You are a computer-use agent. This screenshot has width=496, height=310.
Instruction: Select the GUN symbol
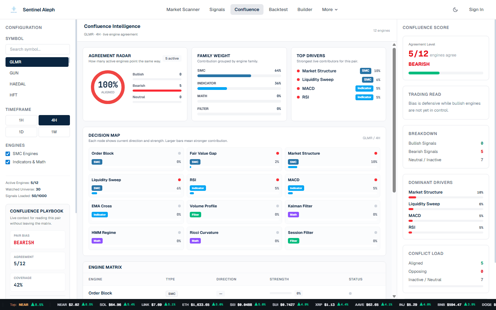(x=37, y=73)
